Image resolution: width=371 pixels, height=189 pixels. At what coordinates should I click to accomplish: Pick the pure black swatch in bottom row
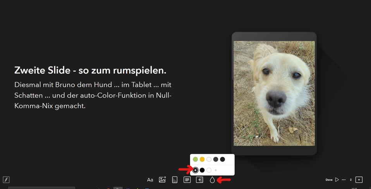tap(202, 170)
